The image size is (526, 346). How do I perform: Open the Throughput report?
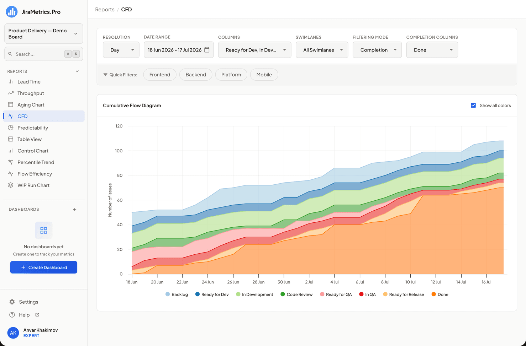[44, 93]
